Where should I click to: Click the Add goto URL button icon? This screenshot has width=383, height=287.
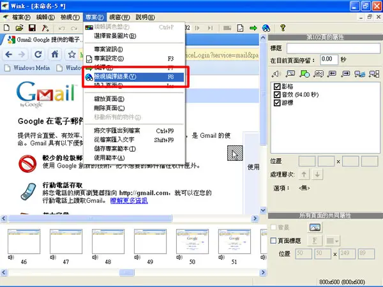point(360,74)
